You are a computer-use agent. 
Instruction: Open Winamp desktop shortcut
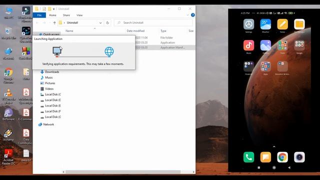[8, 135]
